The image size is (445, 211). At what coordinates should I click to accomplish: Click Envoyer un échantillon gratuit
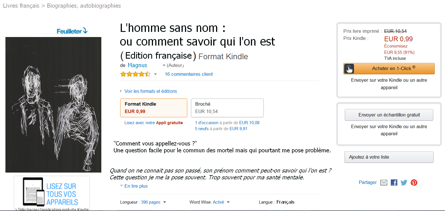coord(389,115)
